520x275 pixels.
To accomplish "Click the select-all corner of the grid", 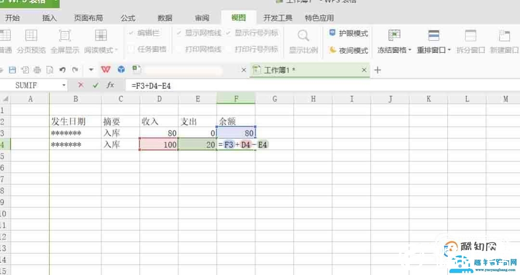I will tap(5, 99).
